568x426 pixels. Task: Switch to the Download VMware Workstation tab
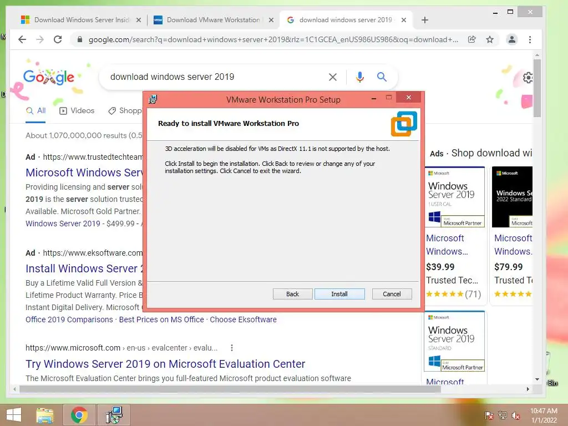[x=213, y=20]
